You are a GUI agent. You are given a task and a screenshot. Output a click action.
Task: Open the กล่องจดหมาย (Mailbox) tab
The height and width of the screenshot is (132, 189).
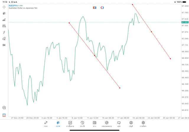pos(107,124)
